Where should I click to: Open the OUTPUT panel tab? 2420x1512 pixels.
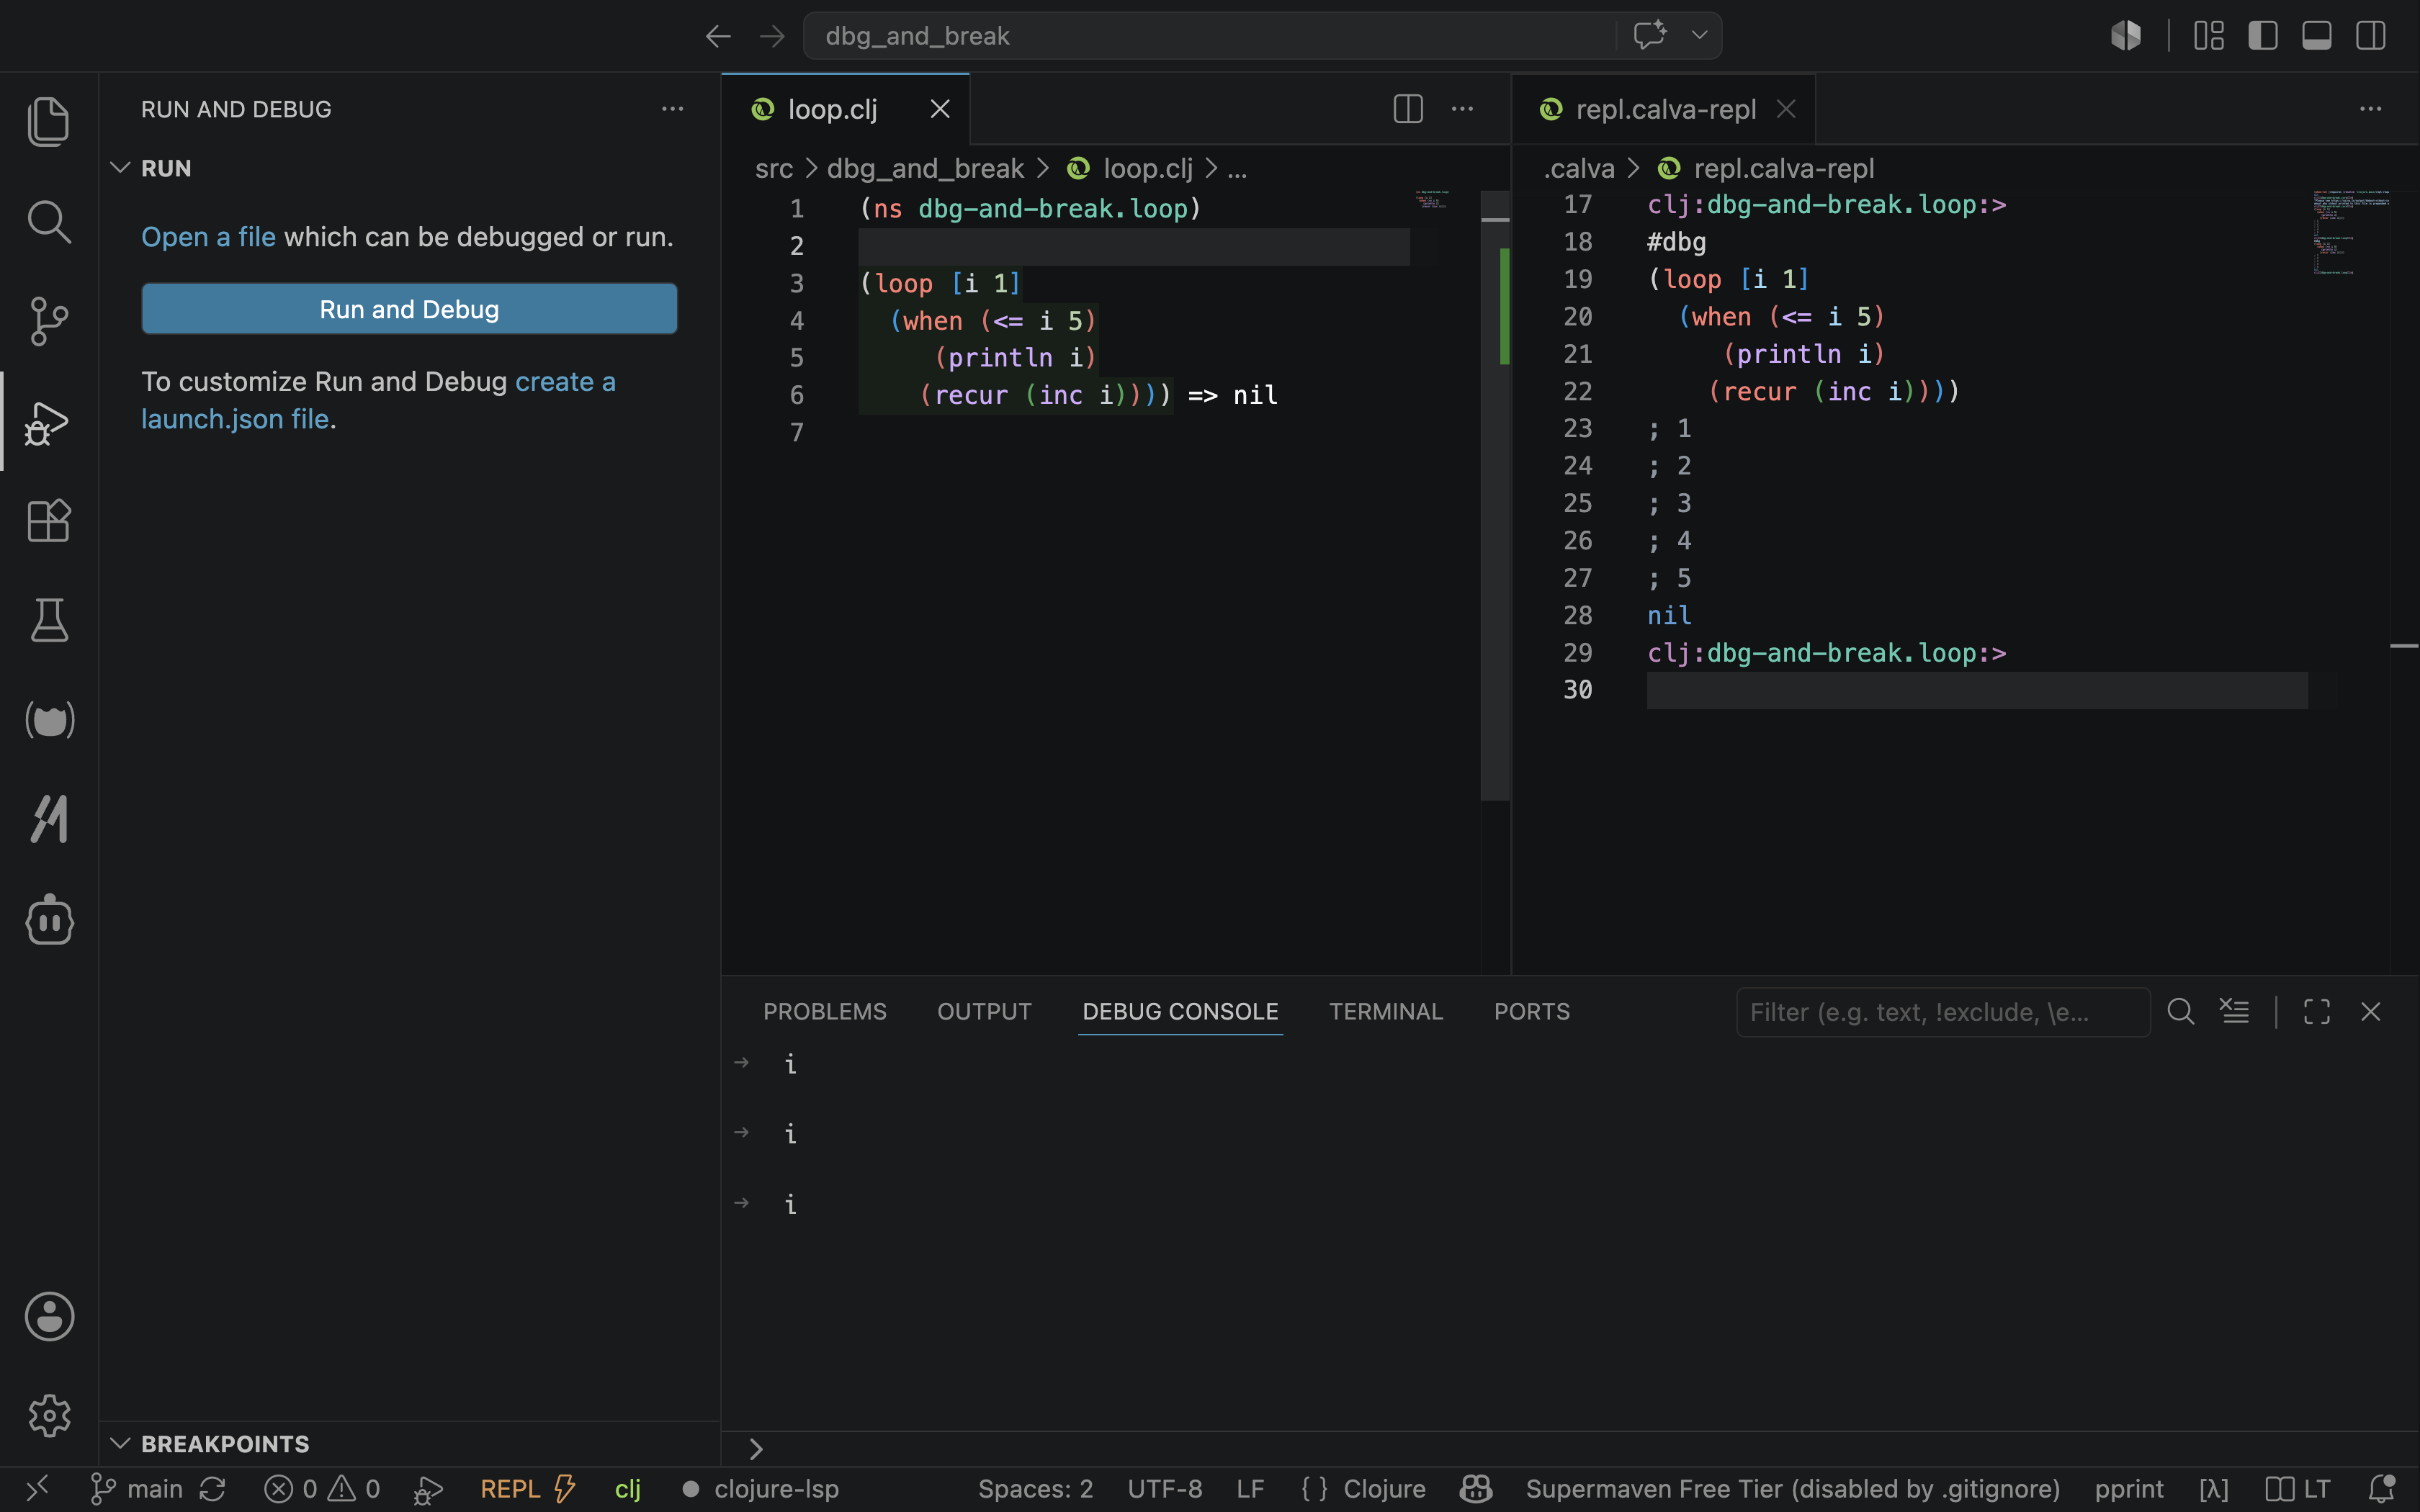click(984, 1012)
